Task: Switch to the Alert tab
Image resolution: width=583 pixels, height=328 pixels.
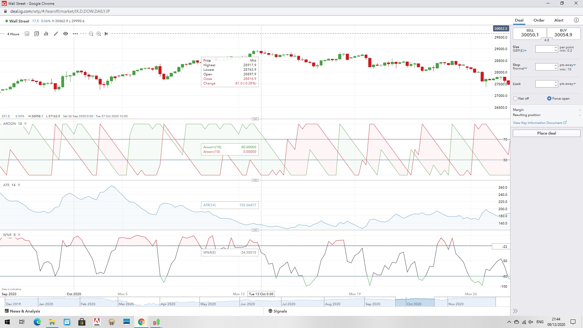Action: point(559,20)
